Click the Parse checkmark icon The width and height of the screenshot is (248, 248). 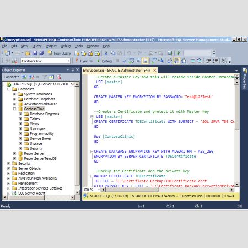pyautogui.click(x=125, y=61)
